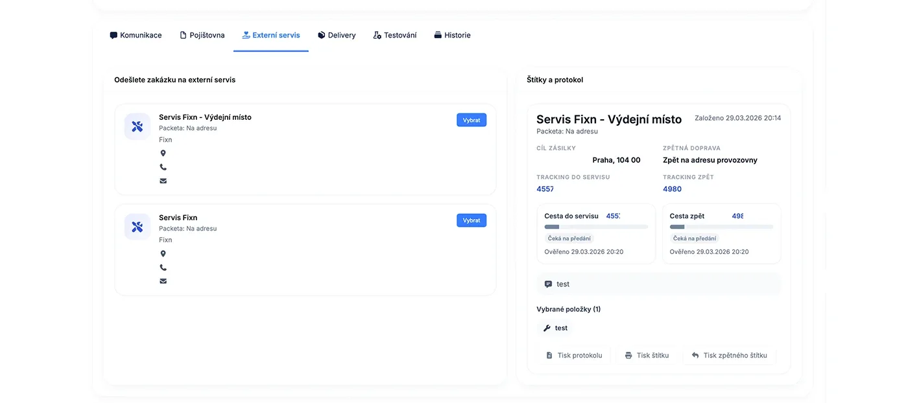Viewport: 908px width, 403px height.
Task: Click the wrench icon of Servis Fixn - Výdejní místo
Action: (x=137, y=126)
